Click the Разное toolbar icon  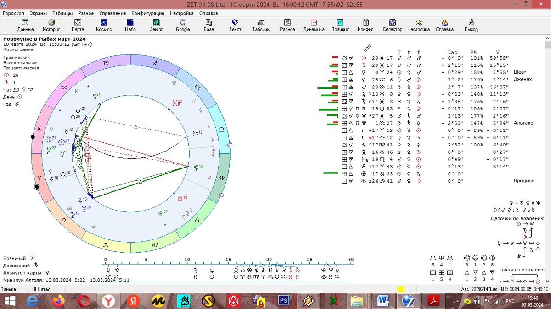click(x=287, y=25)
